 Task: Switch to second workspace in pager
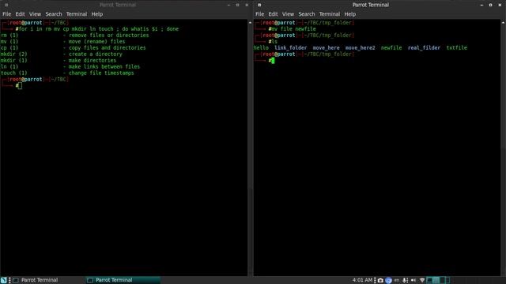tap(436, 280)
